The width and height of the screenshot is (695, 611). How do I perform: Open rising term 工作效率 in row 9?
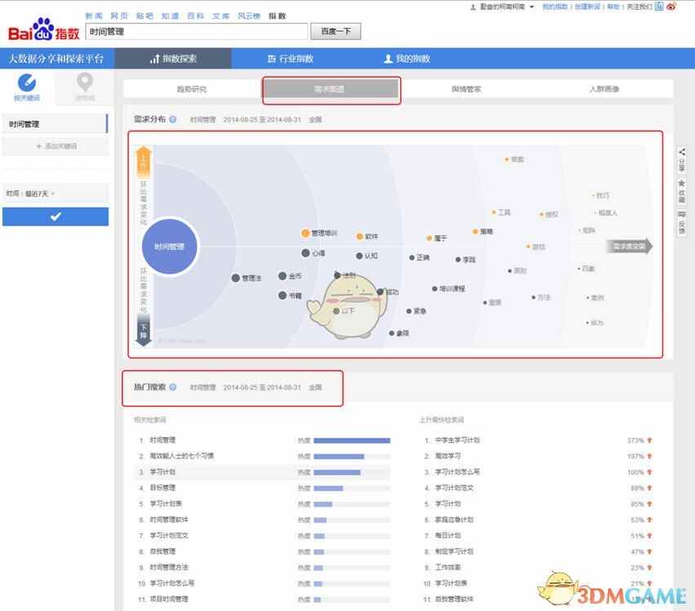[x=448, y=567]
